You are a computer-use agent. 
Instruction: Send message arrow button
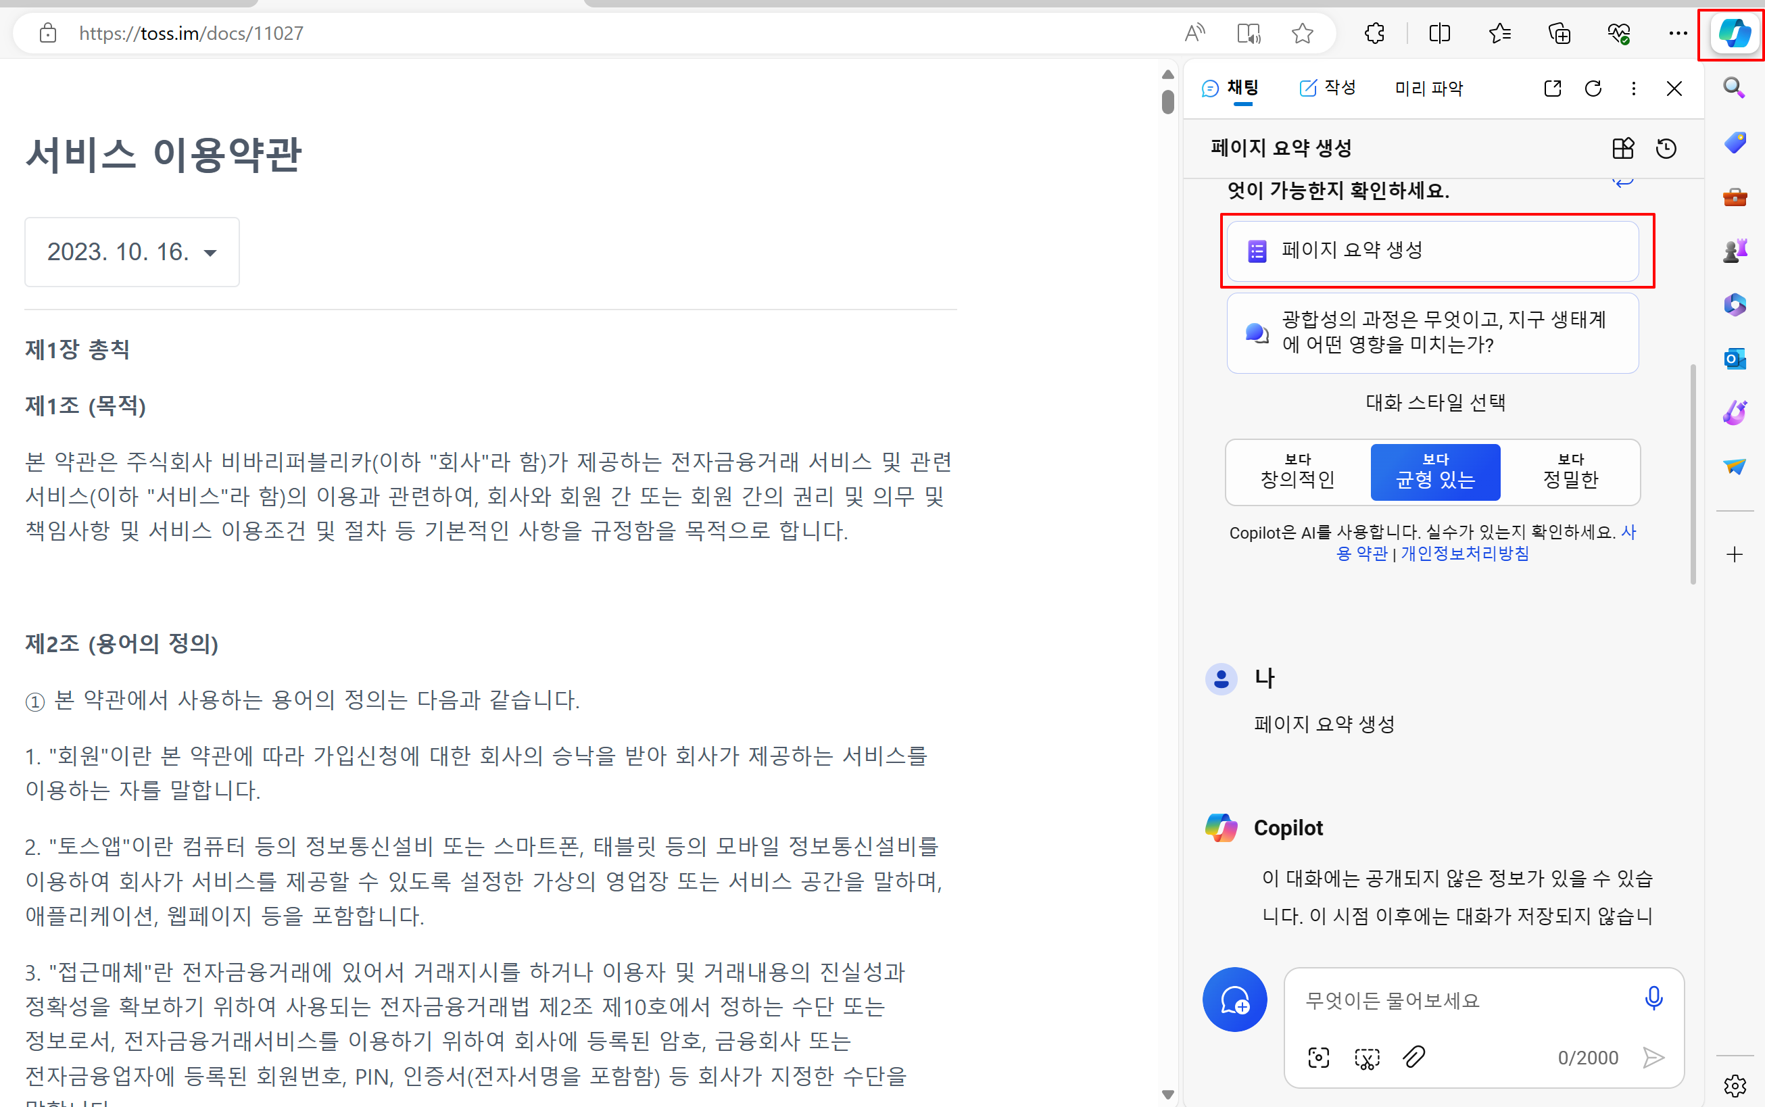point(1653,1057)
